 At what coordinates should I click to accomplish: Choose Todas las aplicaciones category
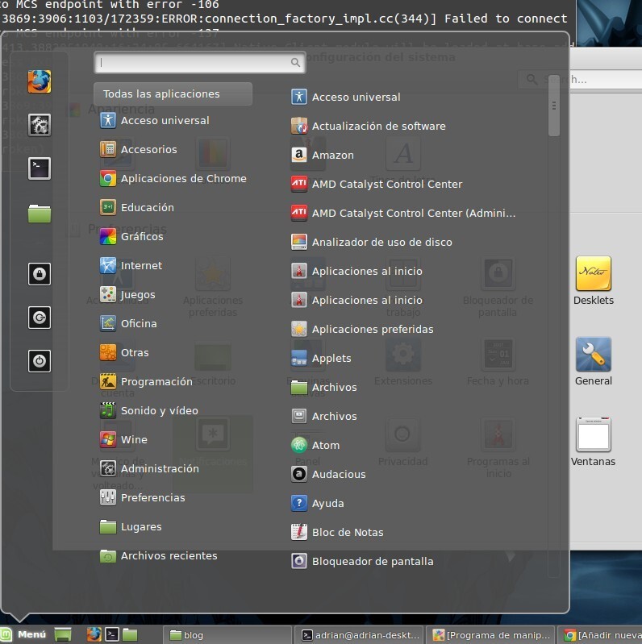173,94
